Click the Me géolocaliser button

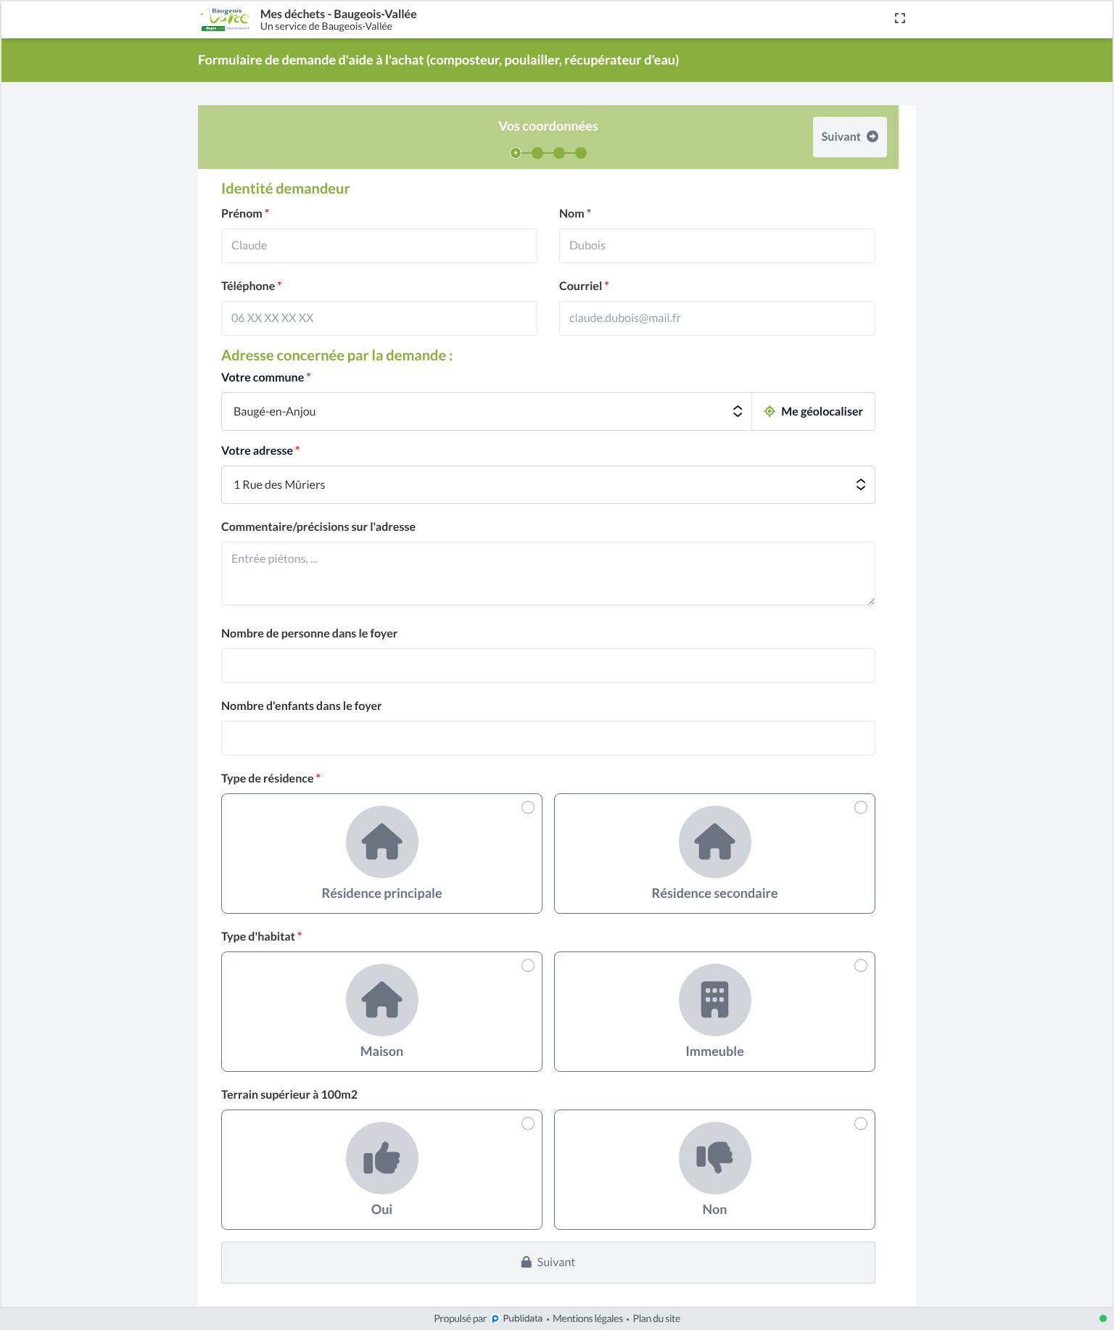tap(814, 412)
